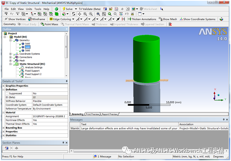Toggle Show Mesh
The height and width of the screenshot is (161, 231).
point(168,19)
